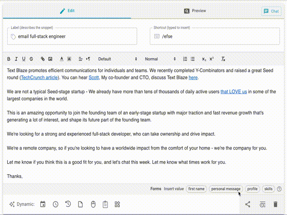Apply bulleted list formatting
Image resolution: width=287 pixels, height=215 pixels.
click(192, 59)
